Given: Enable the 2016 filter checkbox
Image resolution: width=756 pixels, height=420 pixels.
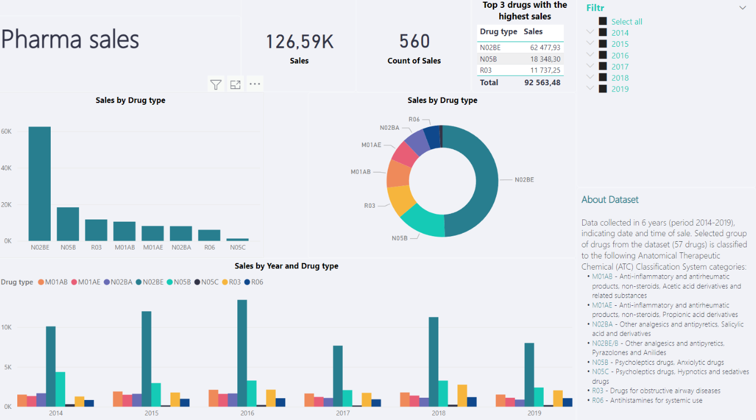Looking at the screenshot, I should pos(602,55).
